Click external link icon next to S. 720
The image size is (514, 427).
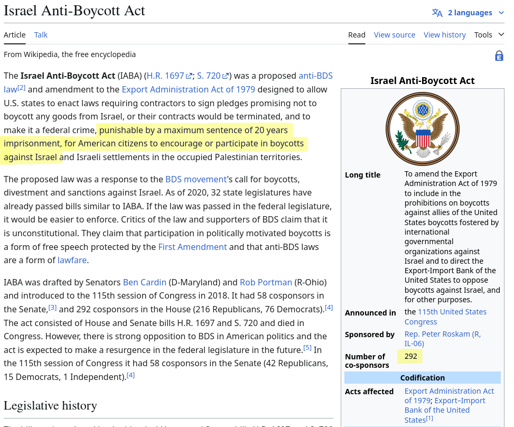[226, 76]
